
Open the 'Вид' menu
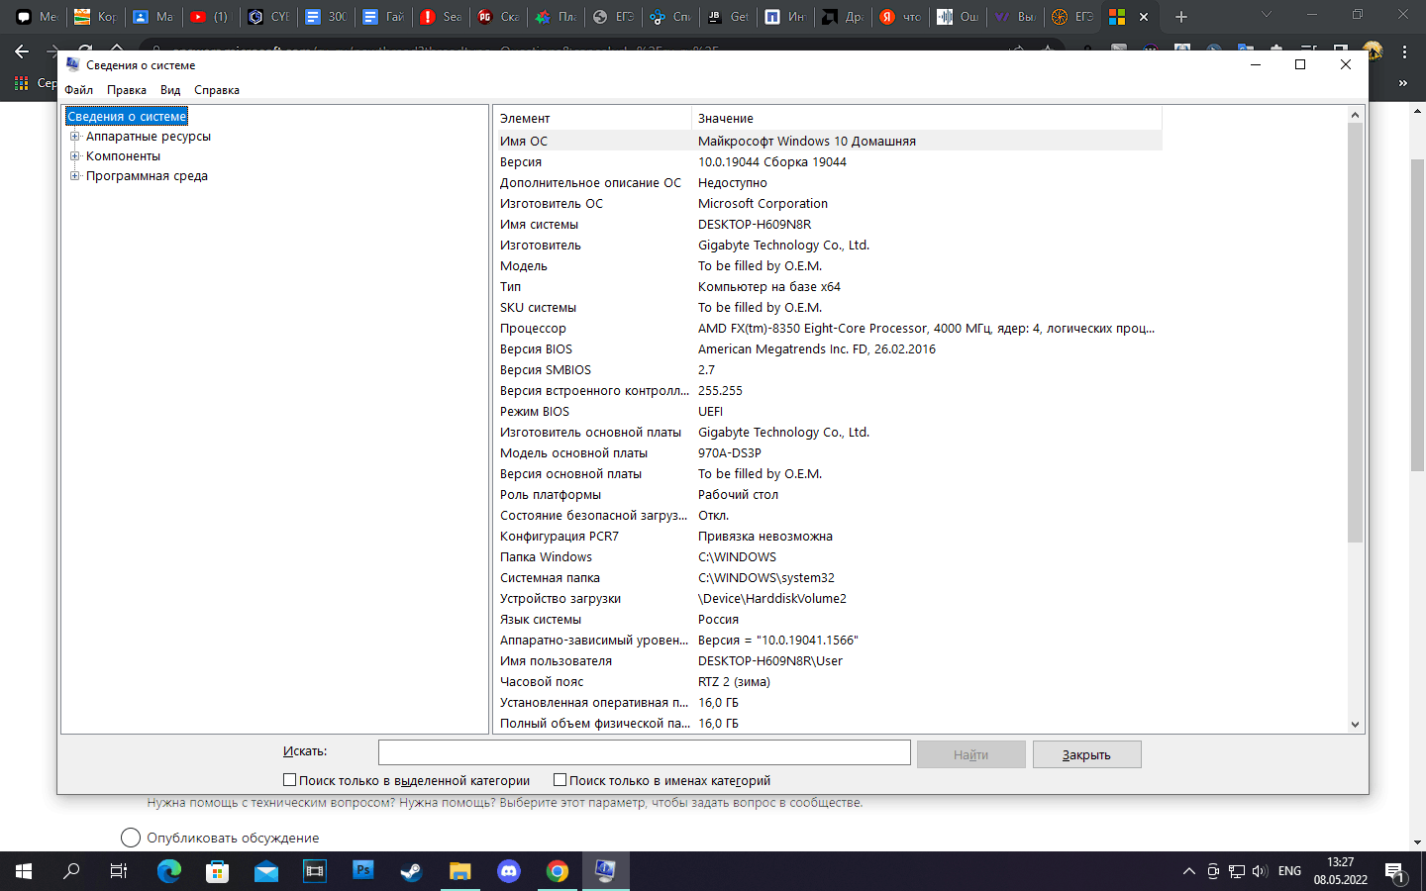[170, 90]
